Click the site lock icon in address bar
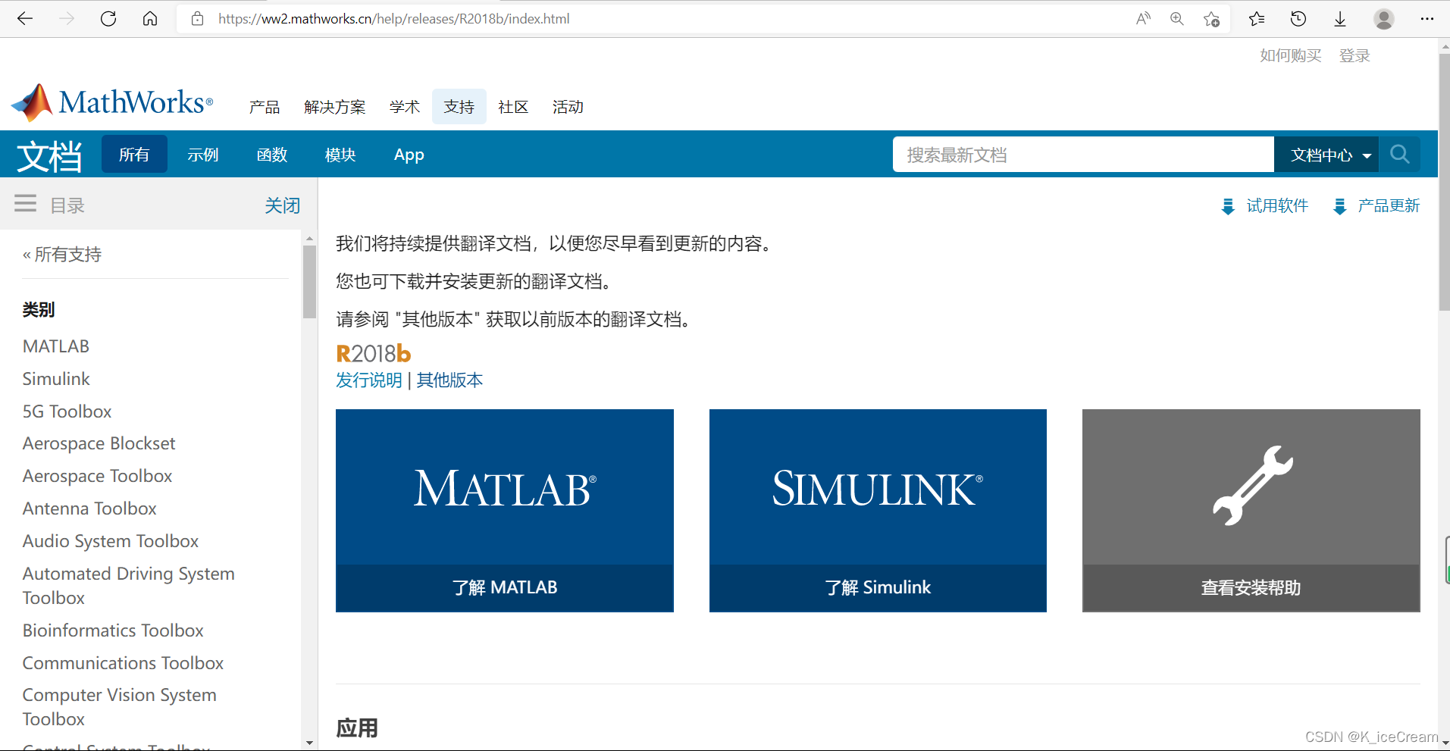1450x751 pixels. pos(198,19)
